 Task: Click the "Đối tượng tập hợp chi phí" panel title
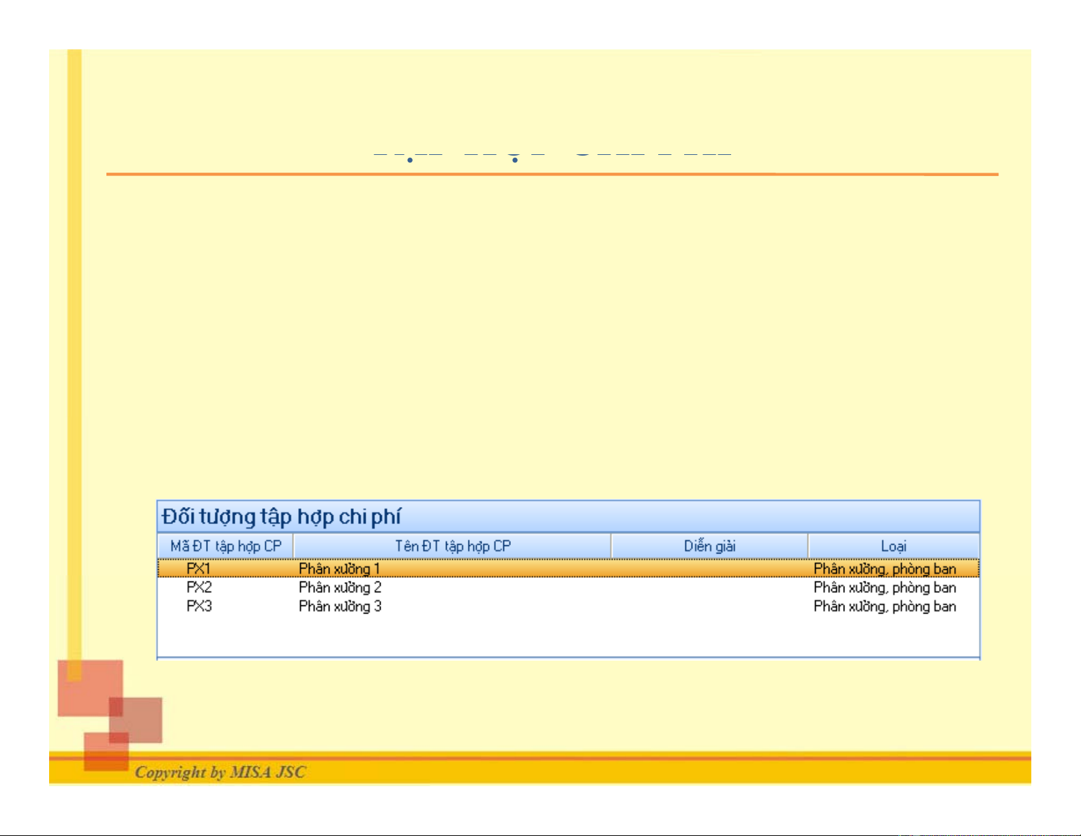pos(281,517)
